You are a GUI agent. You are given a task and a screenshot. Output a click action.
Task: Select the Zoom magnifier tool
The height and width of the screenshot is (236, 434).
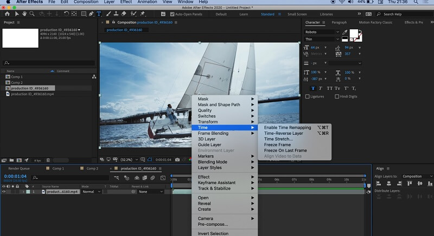[x=30, y=14]
